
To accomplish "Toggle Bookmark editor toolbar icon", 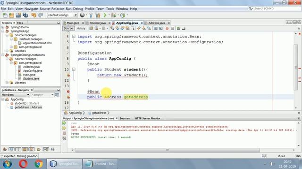I will pyautogui.click(x=149, y=28).
